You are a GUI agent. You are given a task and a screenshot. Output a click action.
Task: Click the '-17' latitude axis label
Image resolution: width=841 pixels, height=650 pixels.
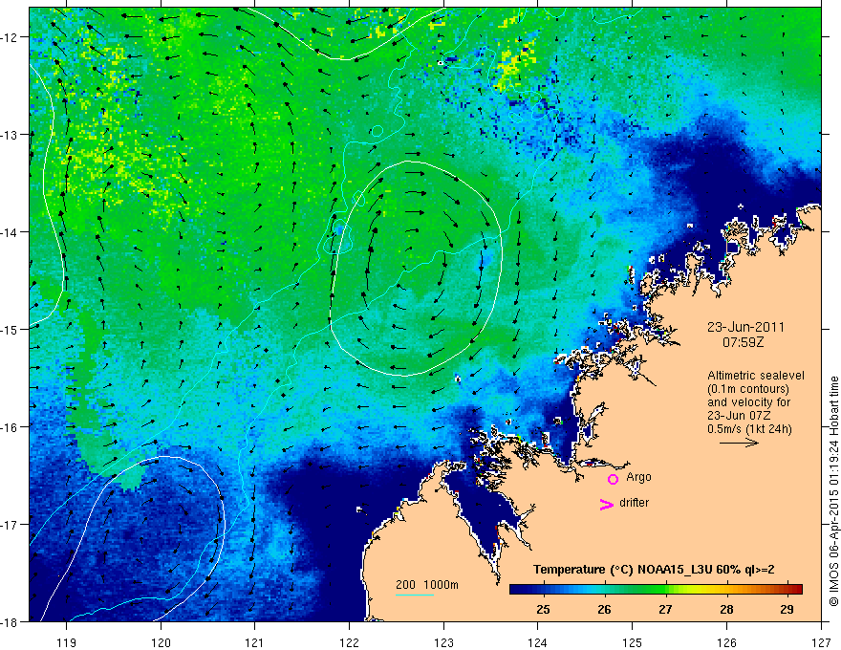(10, 524)
